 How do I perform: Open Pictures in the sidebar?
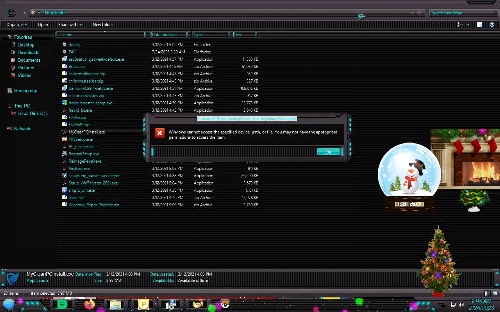pos(26,68)
